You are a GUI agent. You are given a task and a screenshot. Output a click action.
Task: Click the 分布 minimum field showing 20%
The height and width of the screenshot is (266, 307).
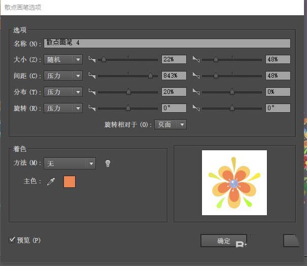pyautogui.click(x=174, y=92)
